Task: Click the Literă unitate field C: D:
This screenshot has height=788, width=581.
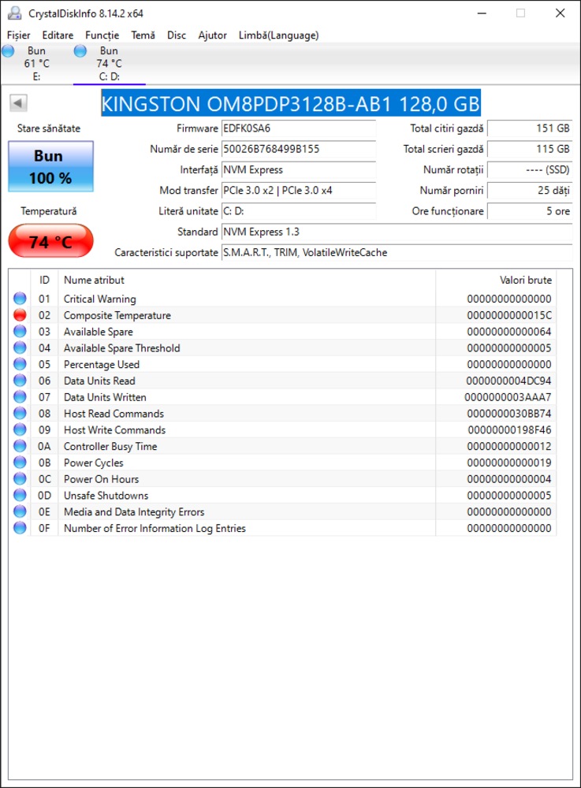Action: point(299,211)
